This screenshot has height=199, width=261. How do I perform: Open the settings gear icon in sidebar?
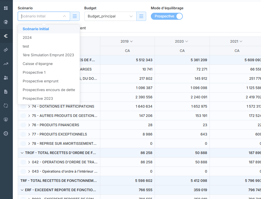(x=6, y=133)
